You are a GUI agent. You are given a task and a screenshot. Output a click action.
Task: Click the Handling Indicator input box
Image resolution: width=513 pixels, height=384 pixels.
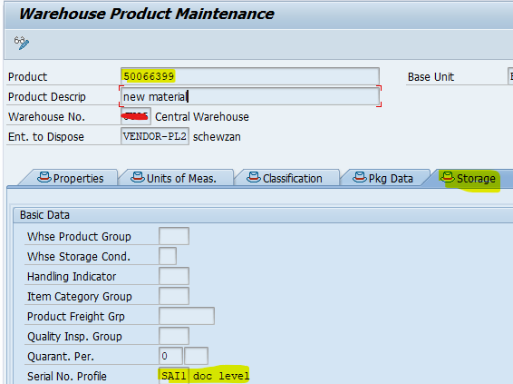(174, 276)
